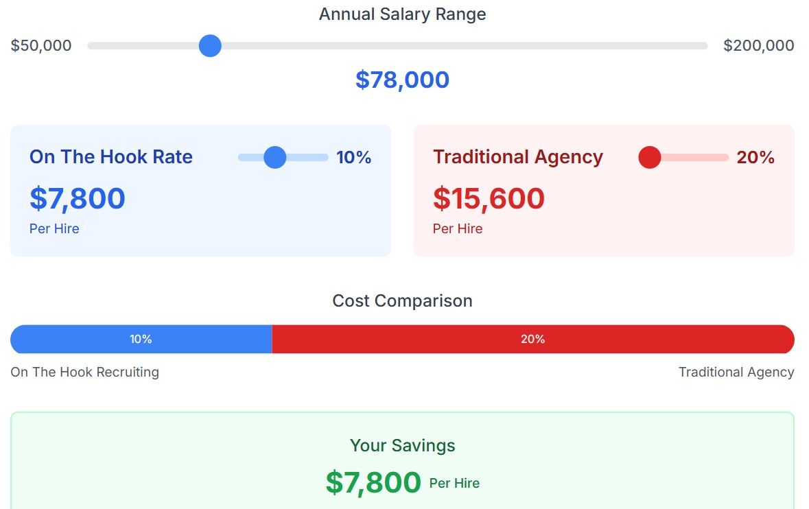Select the Traditional Agency bar label
Screen dimensions: 809x509
point(736,372)
